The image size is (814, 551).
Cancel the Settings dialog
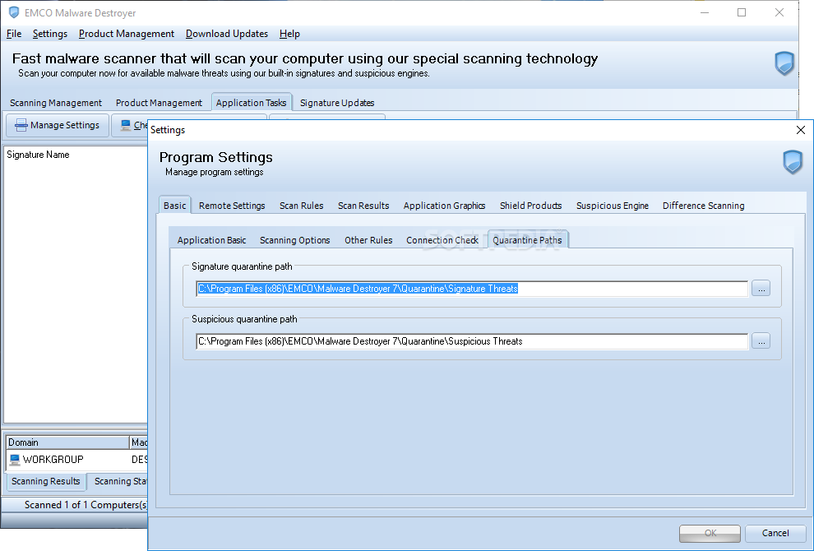(x=775, y=534)
